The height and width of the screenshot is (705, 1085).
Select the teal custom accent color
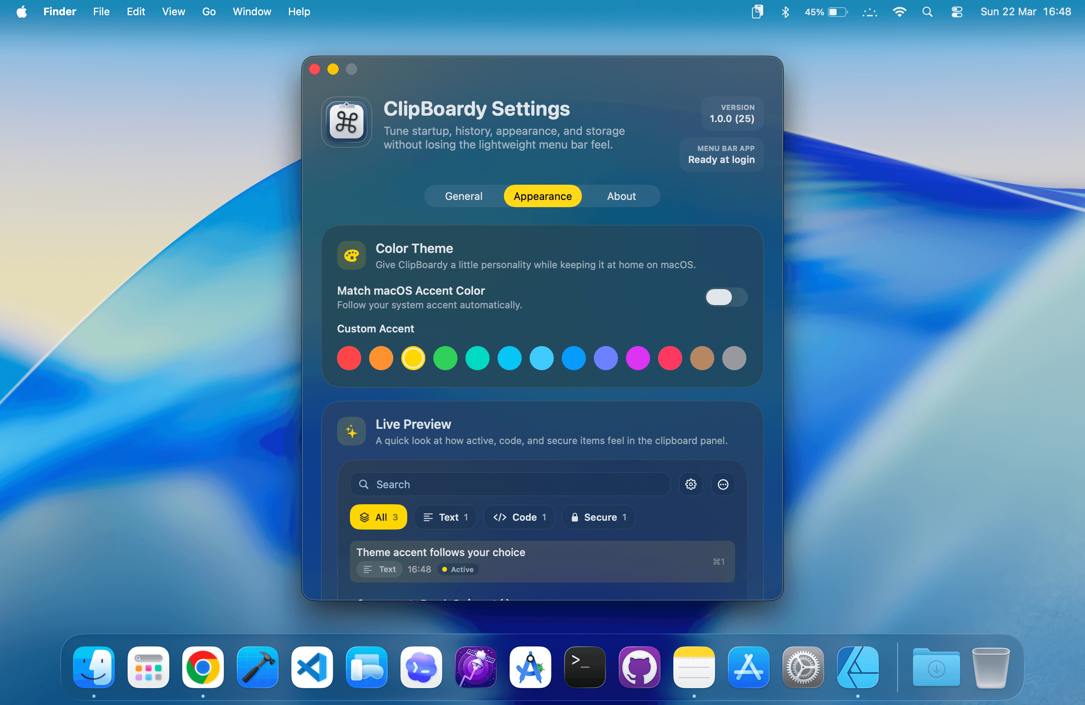point(478,359)
